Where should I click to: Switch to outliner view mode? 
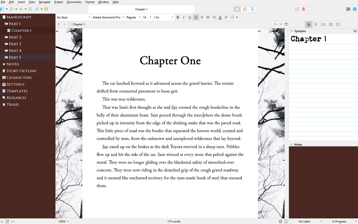(252, 9)
